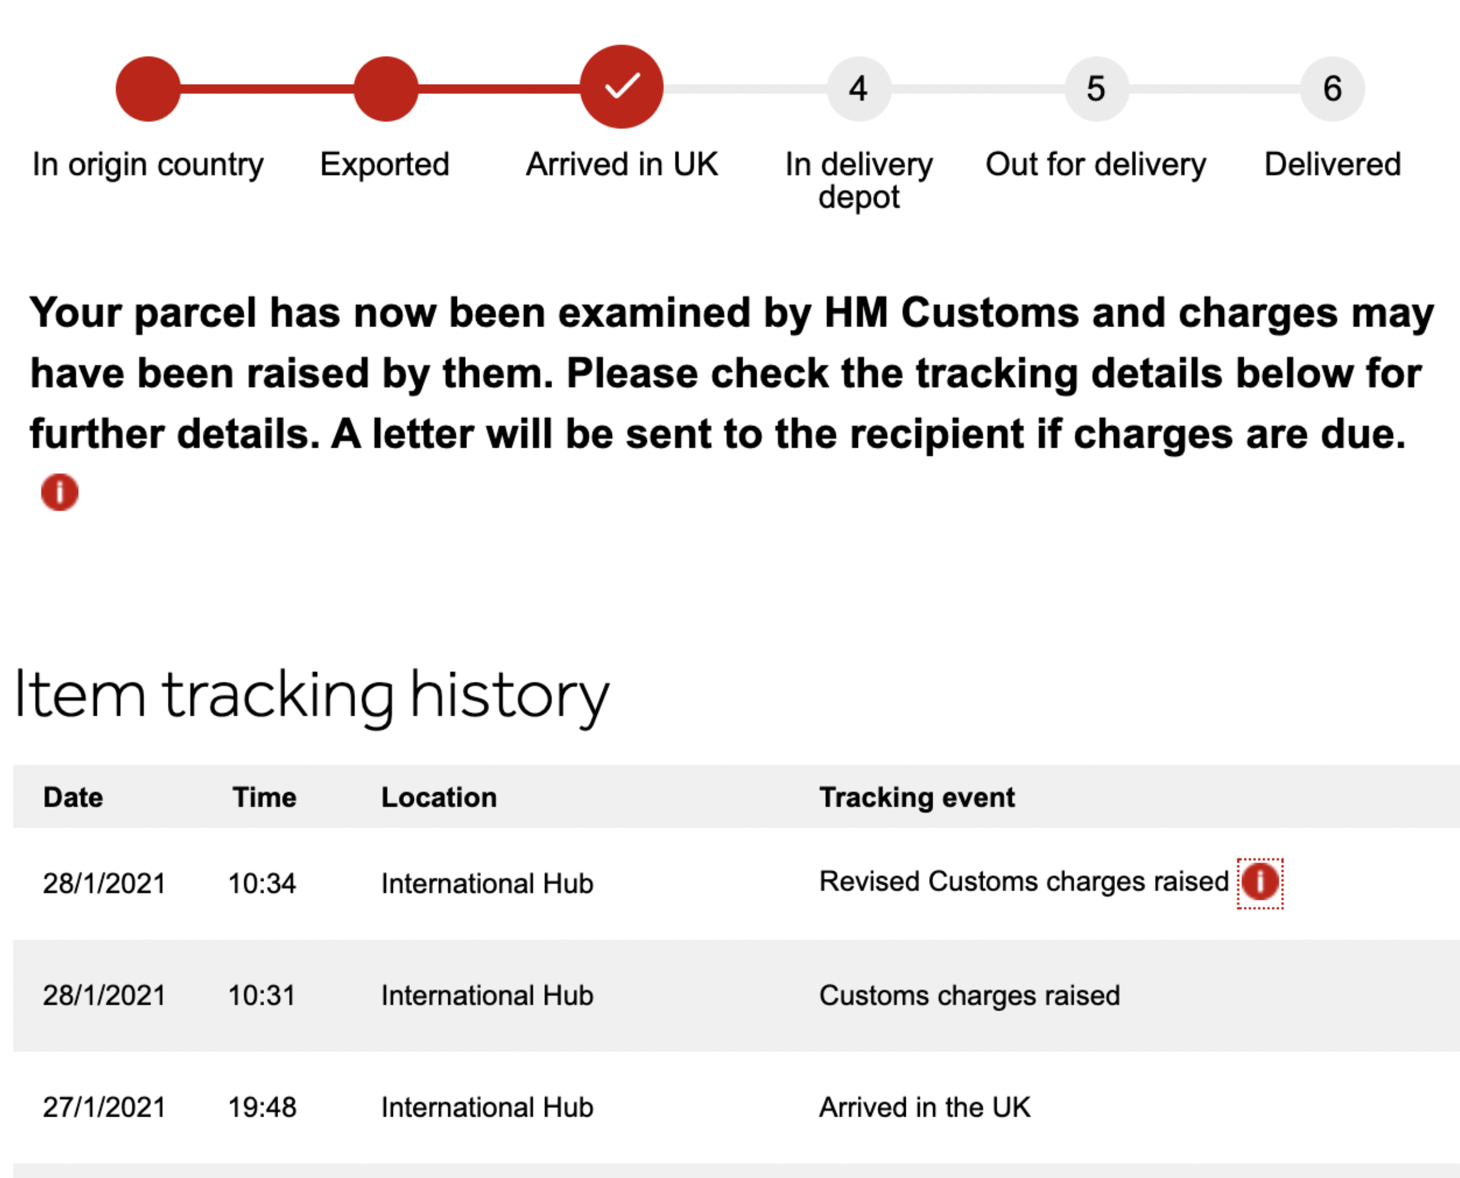
Task: Click the In origin country label
Action: tap(148, 165)
